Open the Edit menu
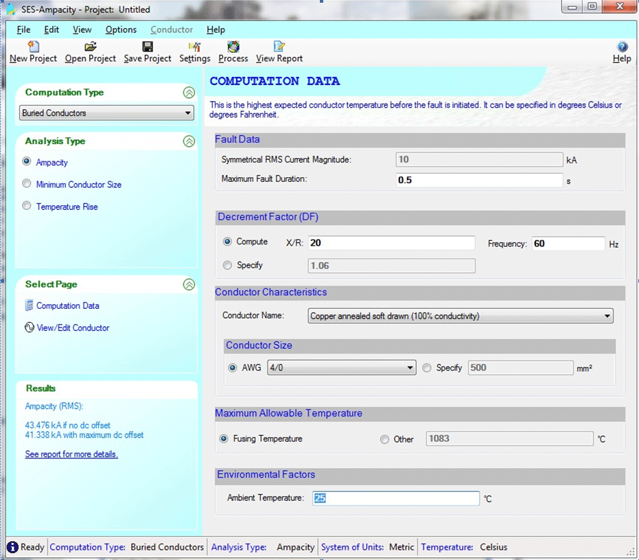 (51, 30)
